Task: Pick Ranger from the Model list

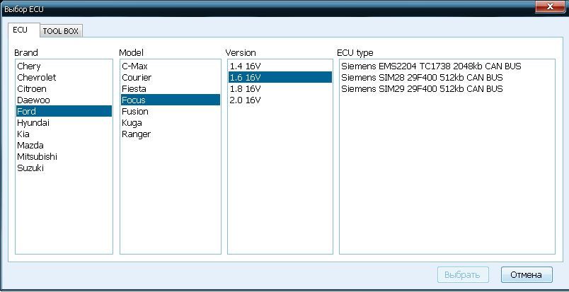Action: [x=171, y=134]
